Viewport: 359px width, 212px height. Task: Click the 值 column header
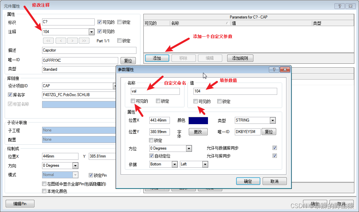click(271, 23)
